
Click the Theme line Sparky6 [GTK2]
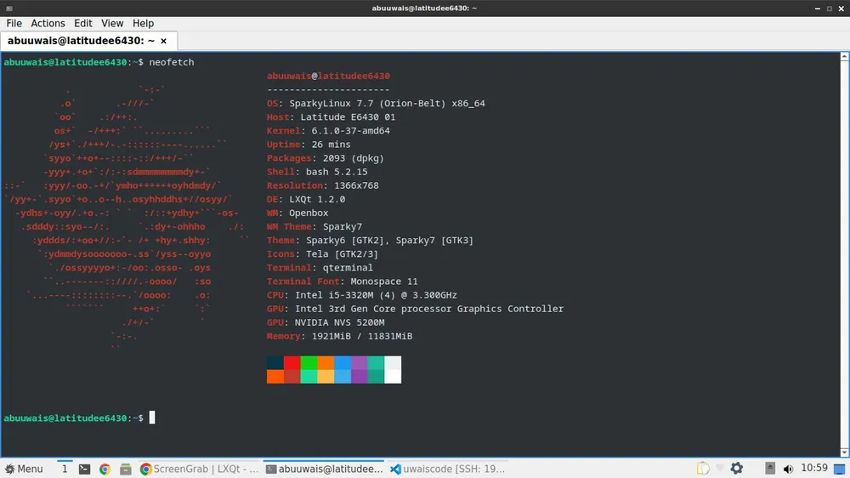[x=370, y=241]
